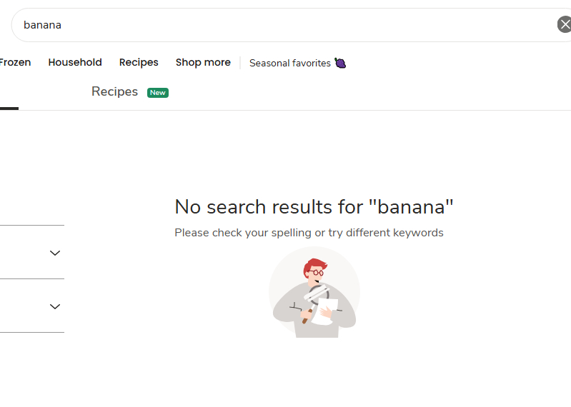This screenshot has height=407, width=571.
Task: Click the green New badge
Action: point(158,93)
